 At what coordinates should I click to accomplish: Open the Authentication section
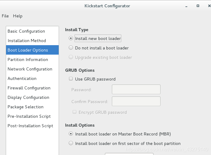point(22,78)
